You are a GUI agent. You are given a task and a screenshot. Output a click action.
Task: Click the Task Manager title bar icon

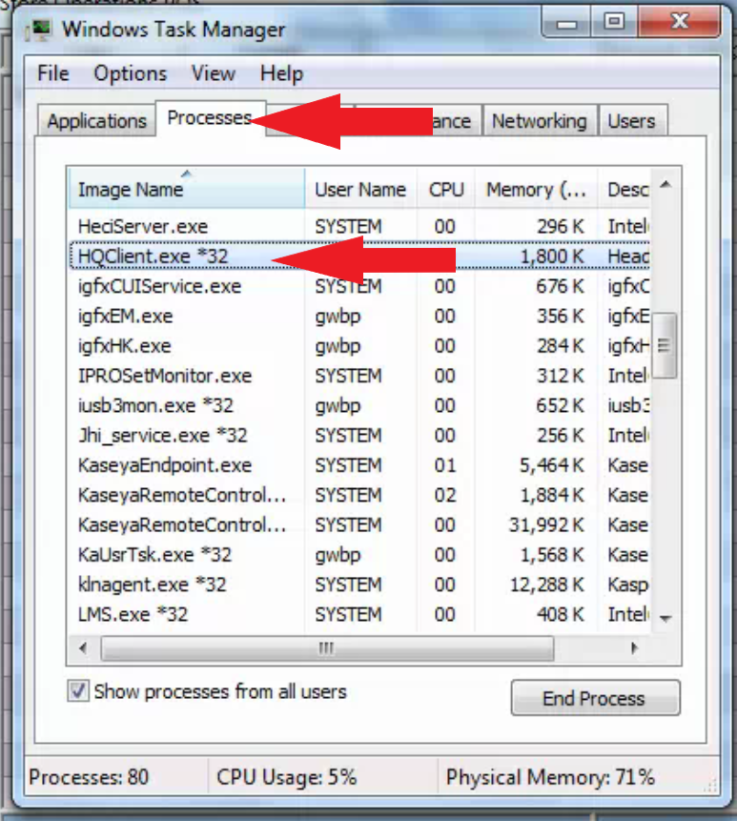click(39, 30)
